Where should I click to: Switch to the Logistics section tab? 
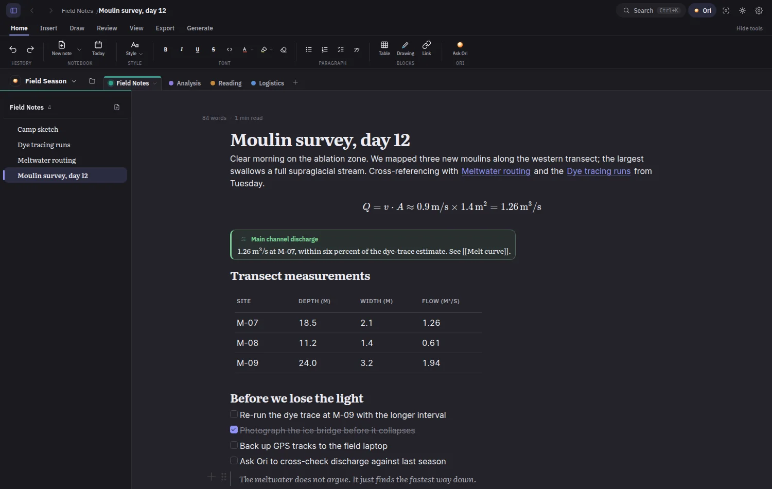click(x=268, y=83)
